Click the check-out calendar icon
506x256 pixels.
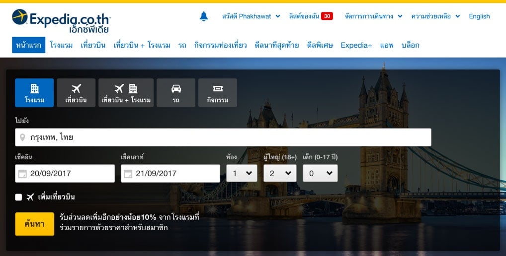point(128,174)
